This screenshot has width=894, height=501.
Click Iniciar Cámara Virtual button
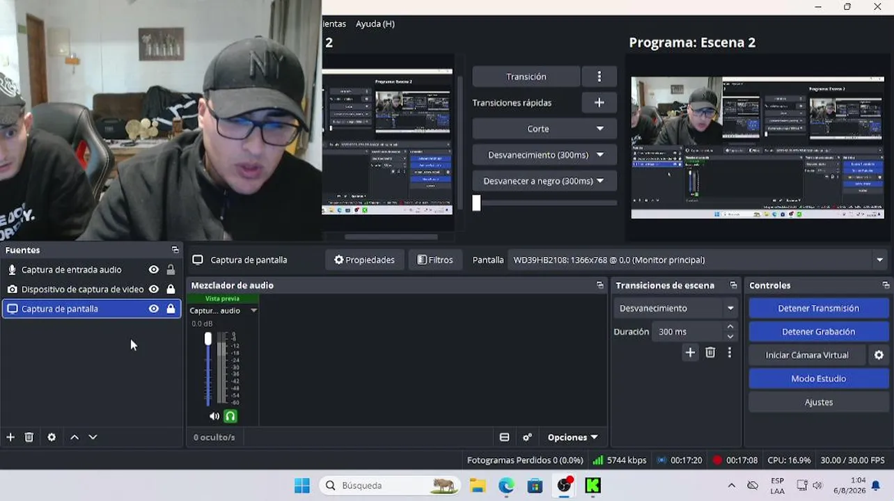[807, 355]
